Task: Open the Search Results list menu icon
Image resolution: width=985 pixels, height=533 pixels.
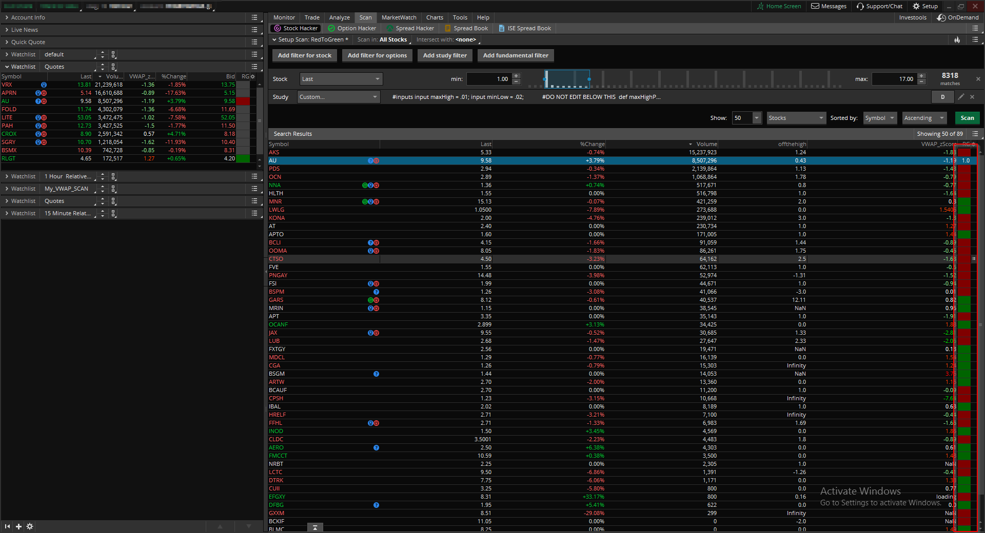Action: [975, 134]
